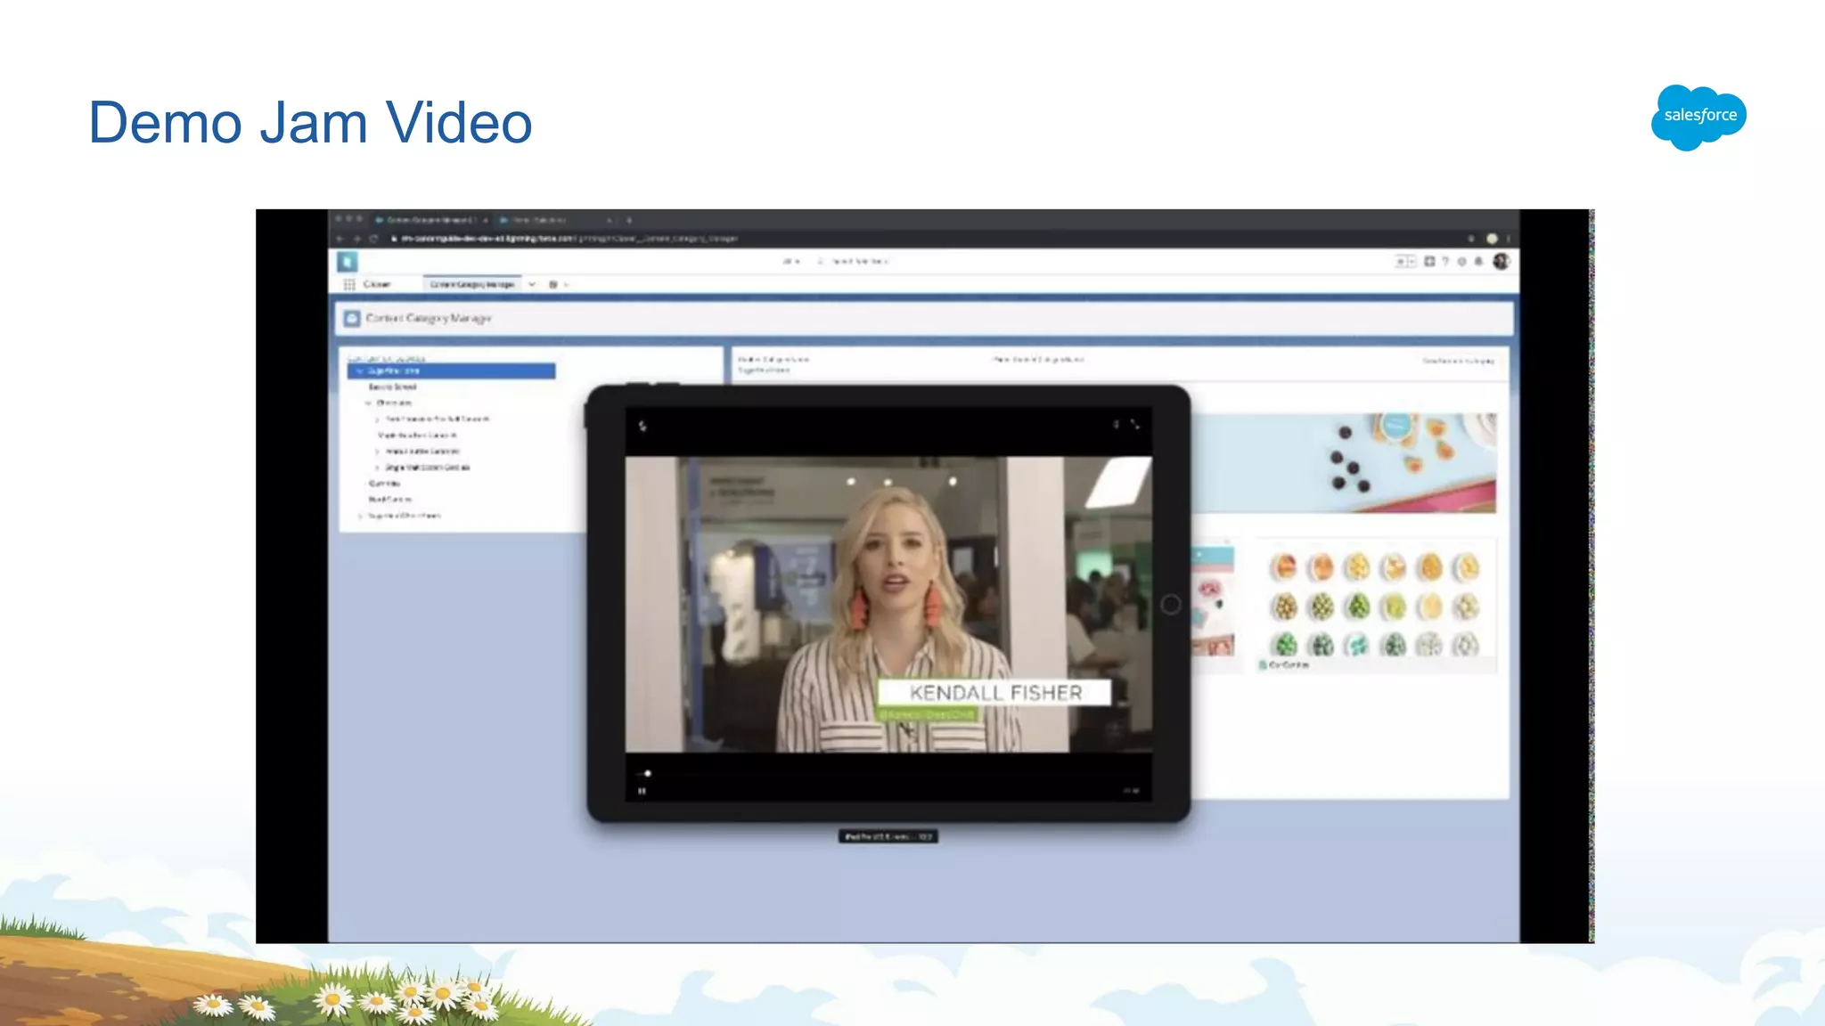Viewport: 1825px width, 1026px height.
Task: Open the setup gear icon in header
Action: coord(1461,261)
